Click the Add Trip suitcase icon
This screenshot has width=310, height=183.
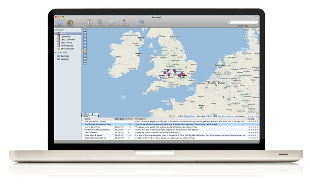(70, 22)
